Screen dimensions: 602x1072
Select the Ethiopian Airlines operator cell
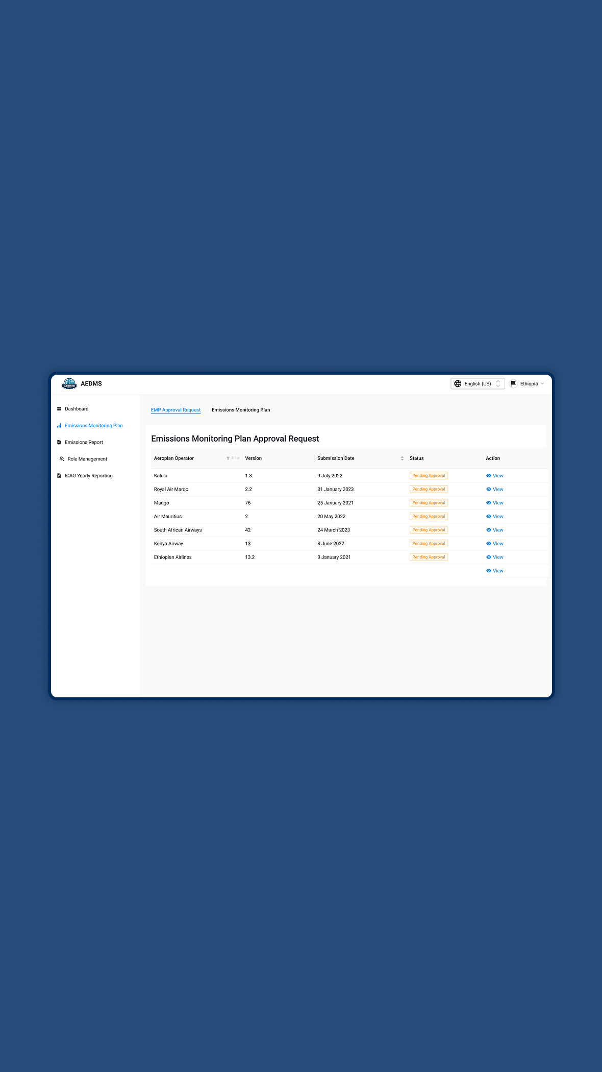pyautogui.click(x=173, y=557)
